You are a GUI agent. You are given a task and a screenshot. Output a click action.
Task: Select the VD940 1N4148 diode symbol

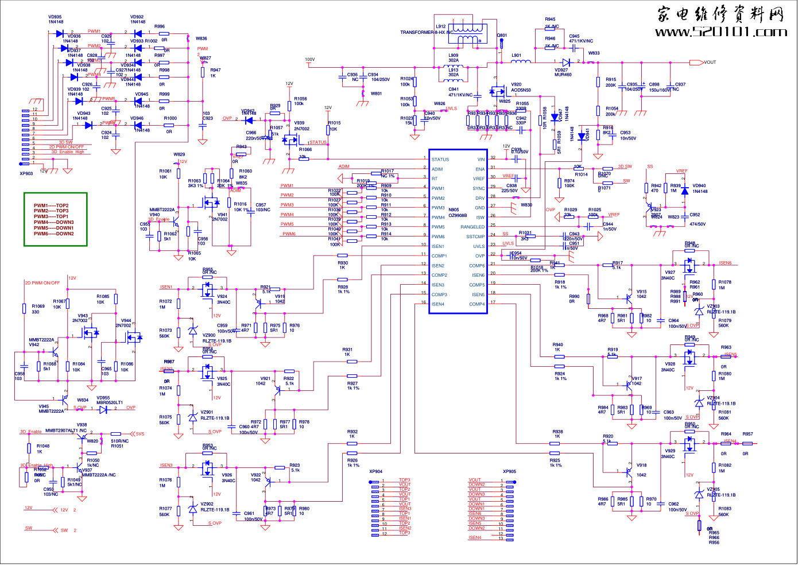coord(684,191)
